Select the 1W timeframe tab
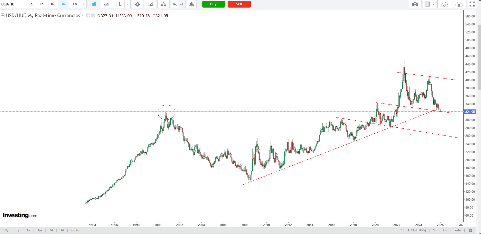The height and width of the screenshot is (234, 481). (x=75, y=4)
